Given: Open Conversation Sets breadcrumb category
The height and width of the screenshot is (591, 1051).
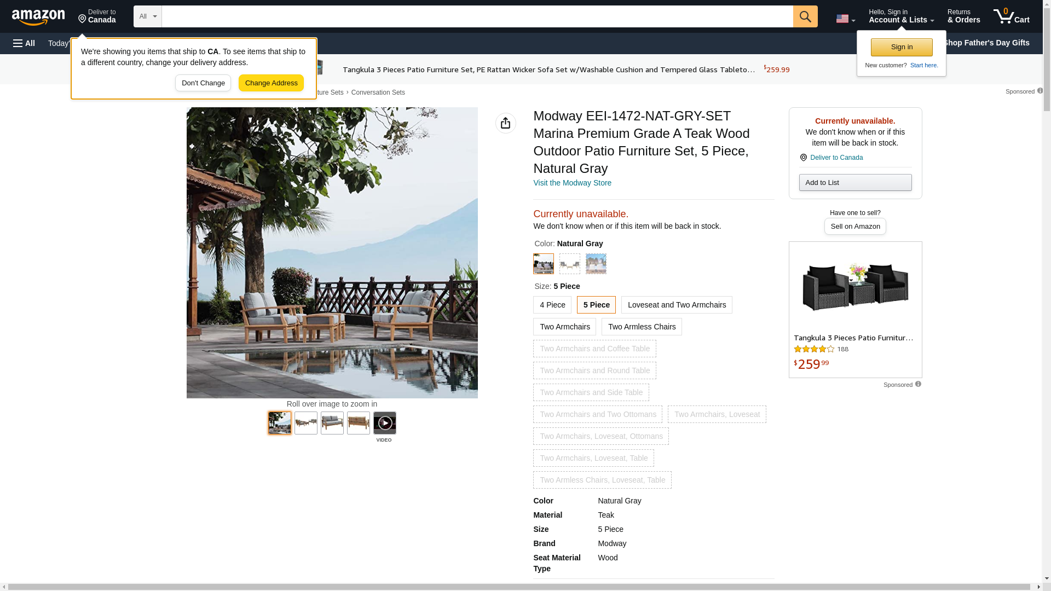Looking at the screenshot, I should click(x=378, y=92).
